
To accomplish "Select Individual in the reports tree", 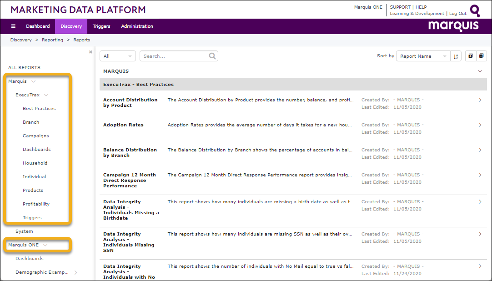I will [35, 176].
